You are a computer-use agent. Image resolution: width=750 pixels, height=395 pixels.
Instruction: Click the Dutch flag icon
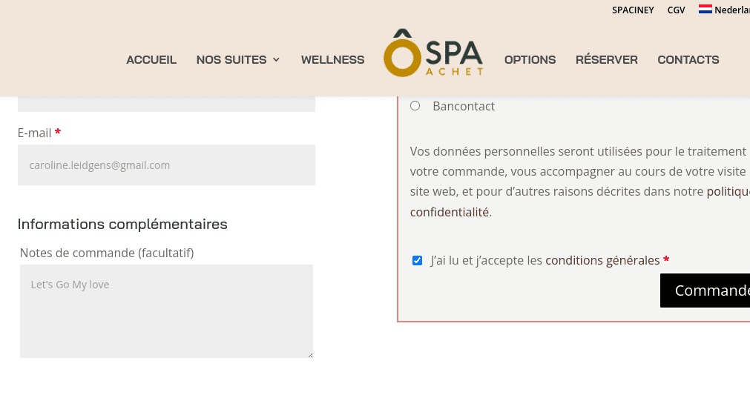pyautogui.click(x=705, y=9)
